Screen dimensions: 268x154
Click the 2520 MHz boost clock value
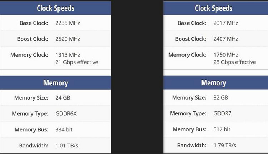[68, 39]
